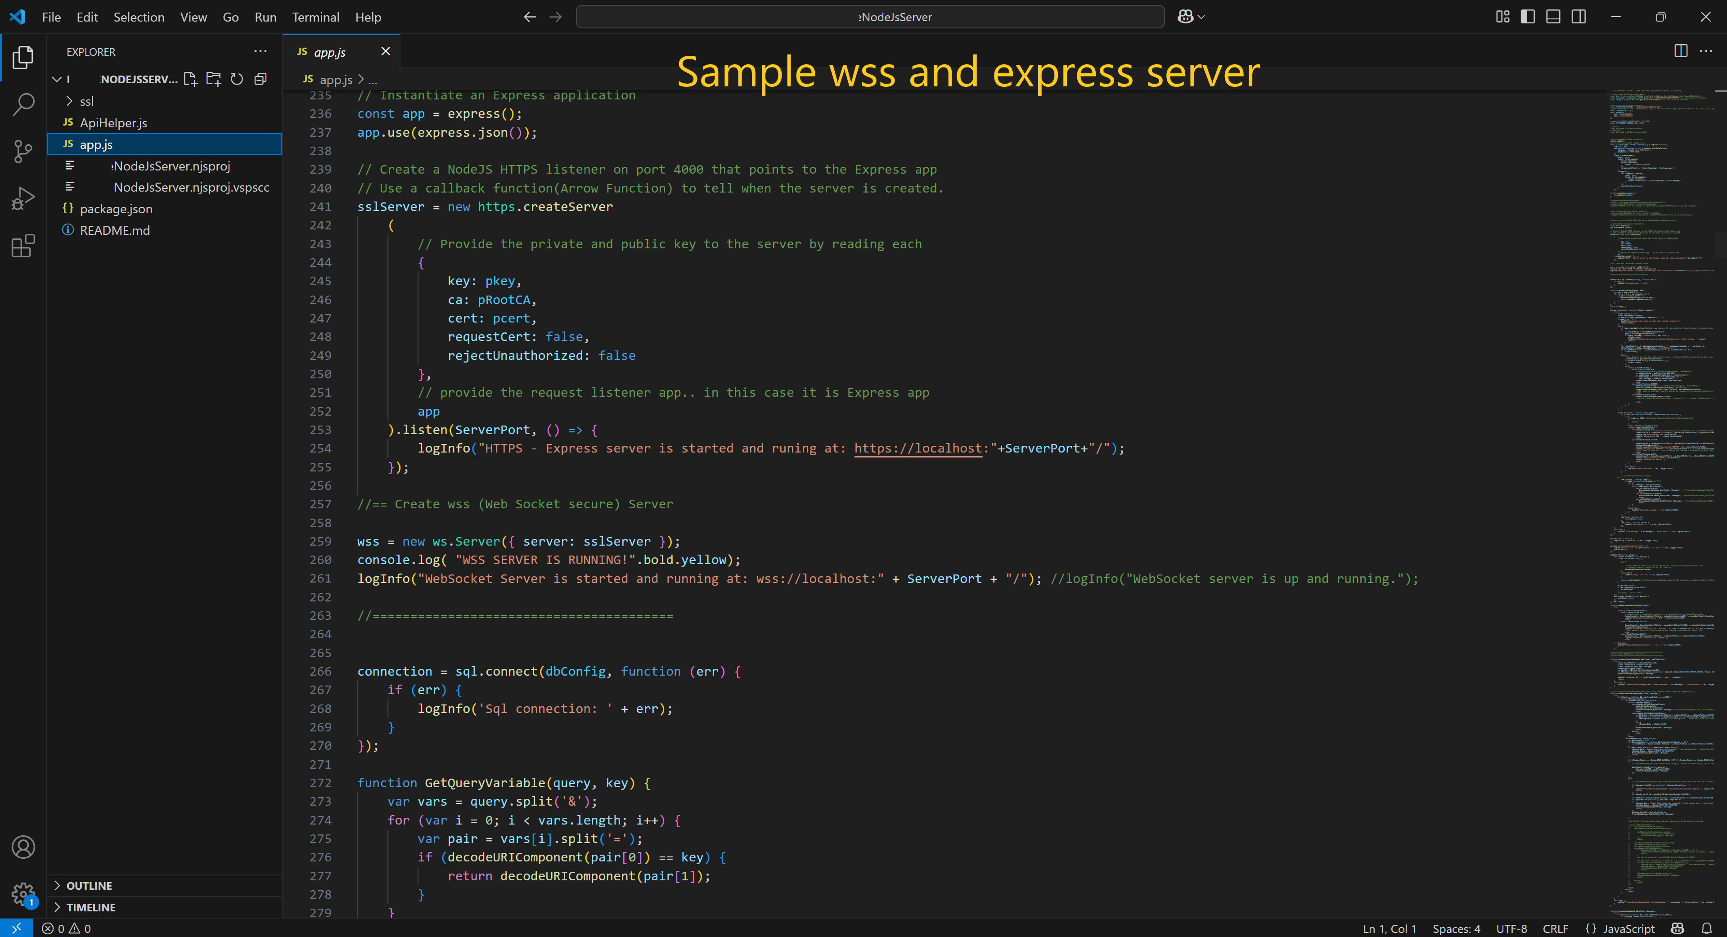This screenshot has height=937, width=1727.
Task: Open NodeJsServer.njsproj file
Action: pos(164,166)
